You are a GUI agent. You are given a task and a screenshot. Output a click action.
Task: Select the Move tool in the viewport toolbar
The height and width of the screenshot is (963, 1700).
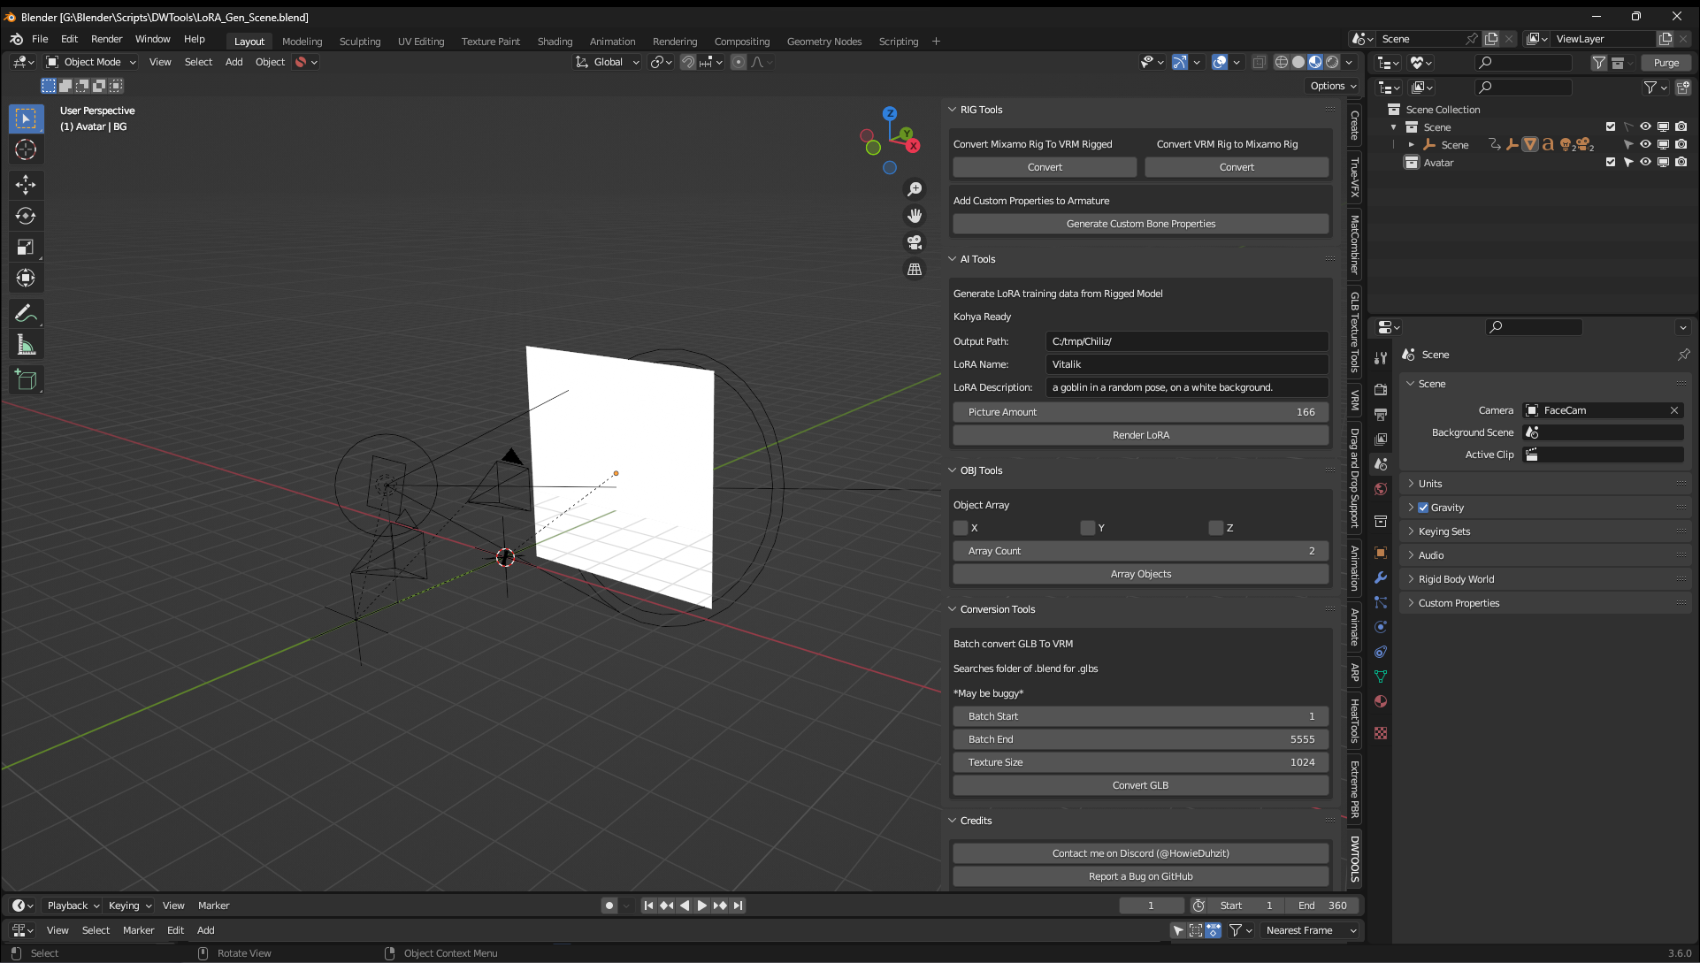[26, 185]
